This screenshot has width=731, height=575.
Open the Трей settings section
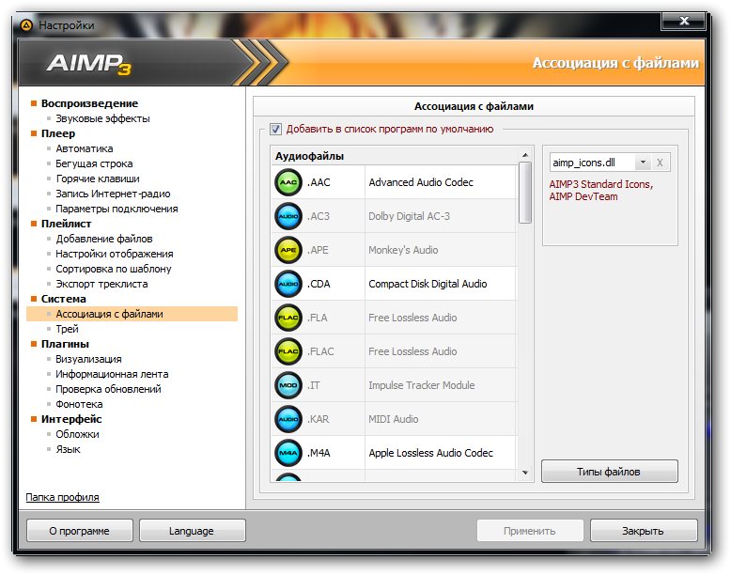click(67, 329)
